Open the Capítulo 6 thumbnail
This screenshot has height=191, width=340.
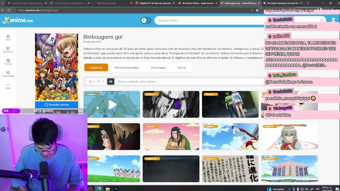(x=171, y=136)
